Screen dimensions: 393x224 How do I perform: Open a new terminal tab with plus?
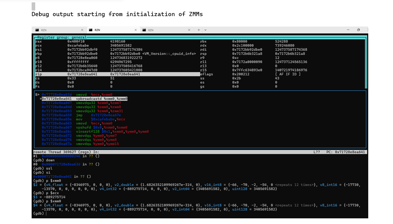[x=199, y=30]
